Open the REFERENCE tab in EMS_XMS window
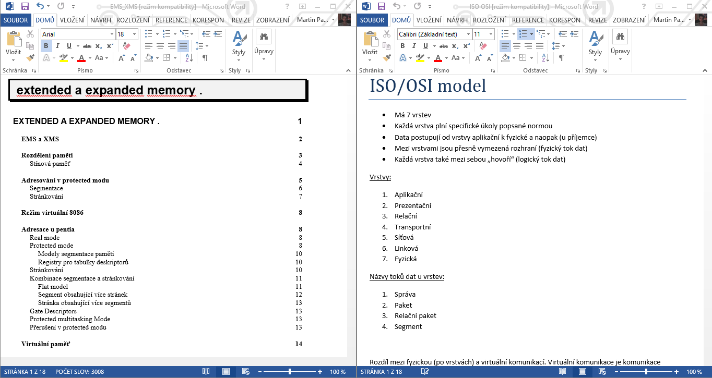This screenshot has height=378, width=712. coord(171,20)
